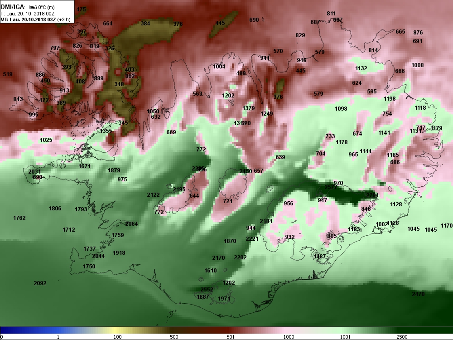Click the 829 value

300,35
